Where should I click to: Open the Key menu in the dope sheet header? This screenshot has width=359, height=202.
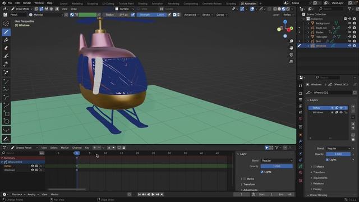pyautogui.click(x=88, y=148)
